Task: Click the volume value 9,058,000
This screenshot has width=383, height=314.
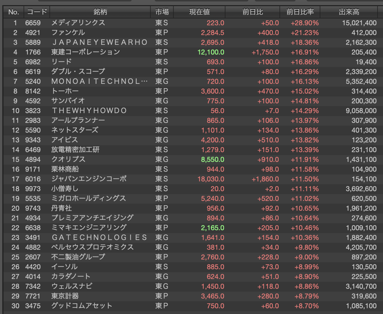Action: point(361,111)
